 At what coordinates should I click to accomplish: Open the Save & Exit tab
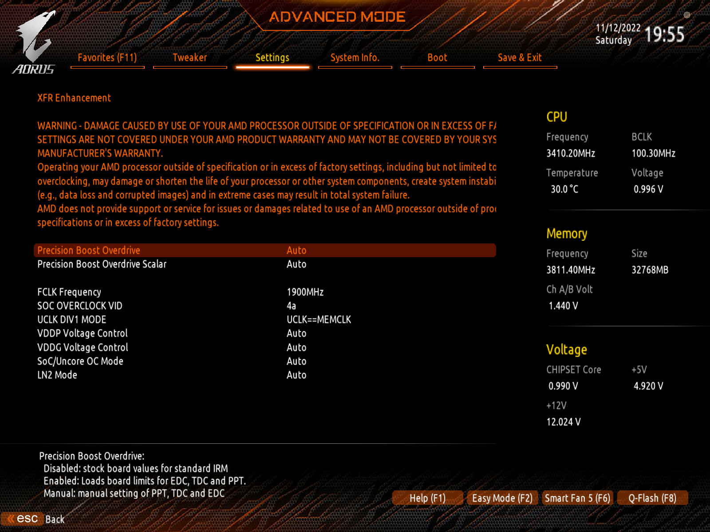tap(520, 58)
